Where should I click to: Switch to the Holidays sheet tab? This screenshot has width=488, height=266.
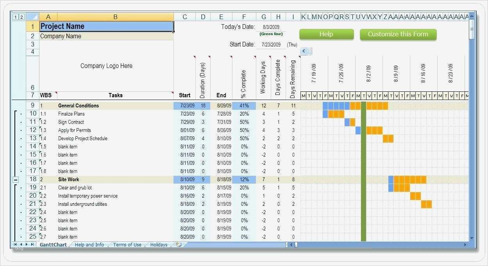[159, 245]
